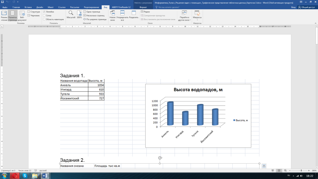Open the Design tab
Viewport: 318px width, 179px height.
pos(40,7)
